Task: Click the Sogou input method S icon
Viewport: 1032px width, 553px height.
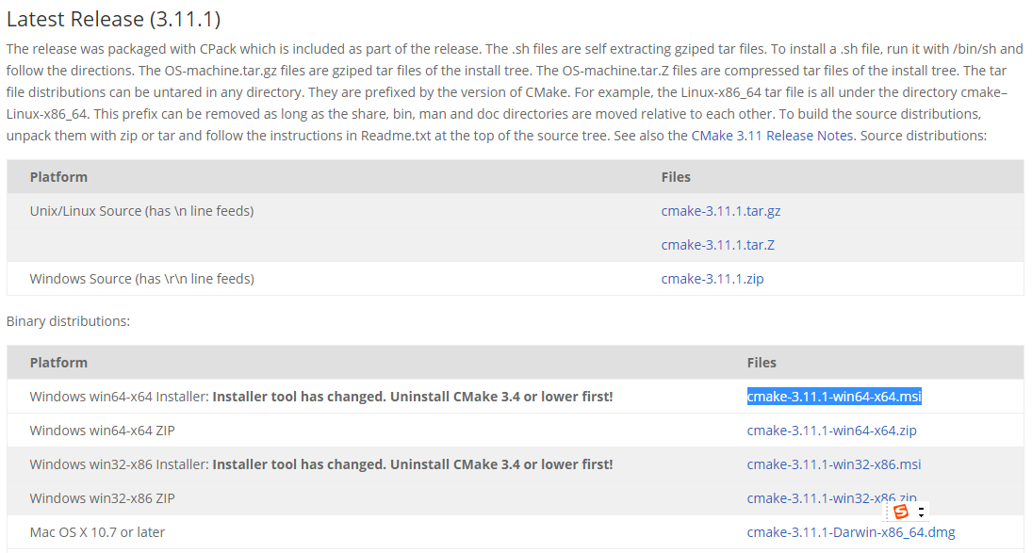Action: click(900, 512)
